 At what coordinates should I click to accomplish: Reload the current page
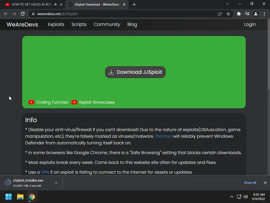point(23,14)
